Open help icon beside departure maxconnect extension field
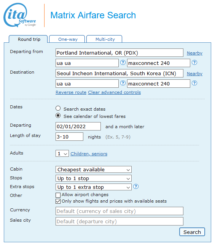The width and height of the screenshot is (215, 248). [x=194, y=63]
